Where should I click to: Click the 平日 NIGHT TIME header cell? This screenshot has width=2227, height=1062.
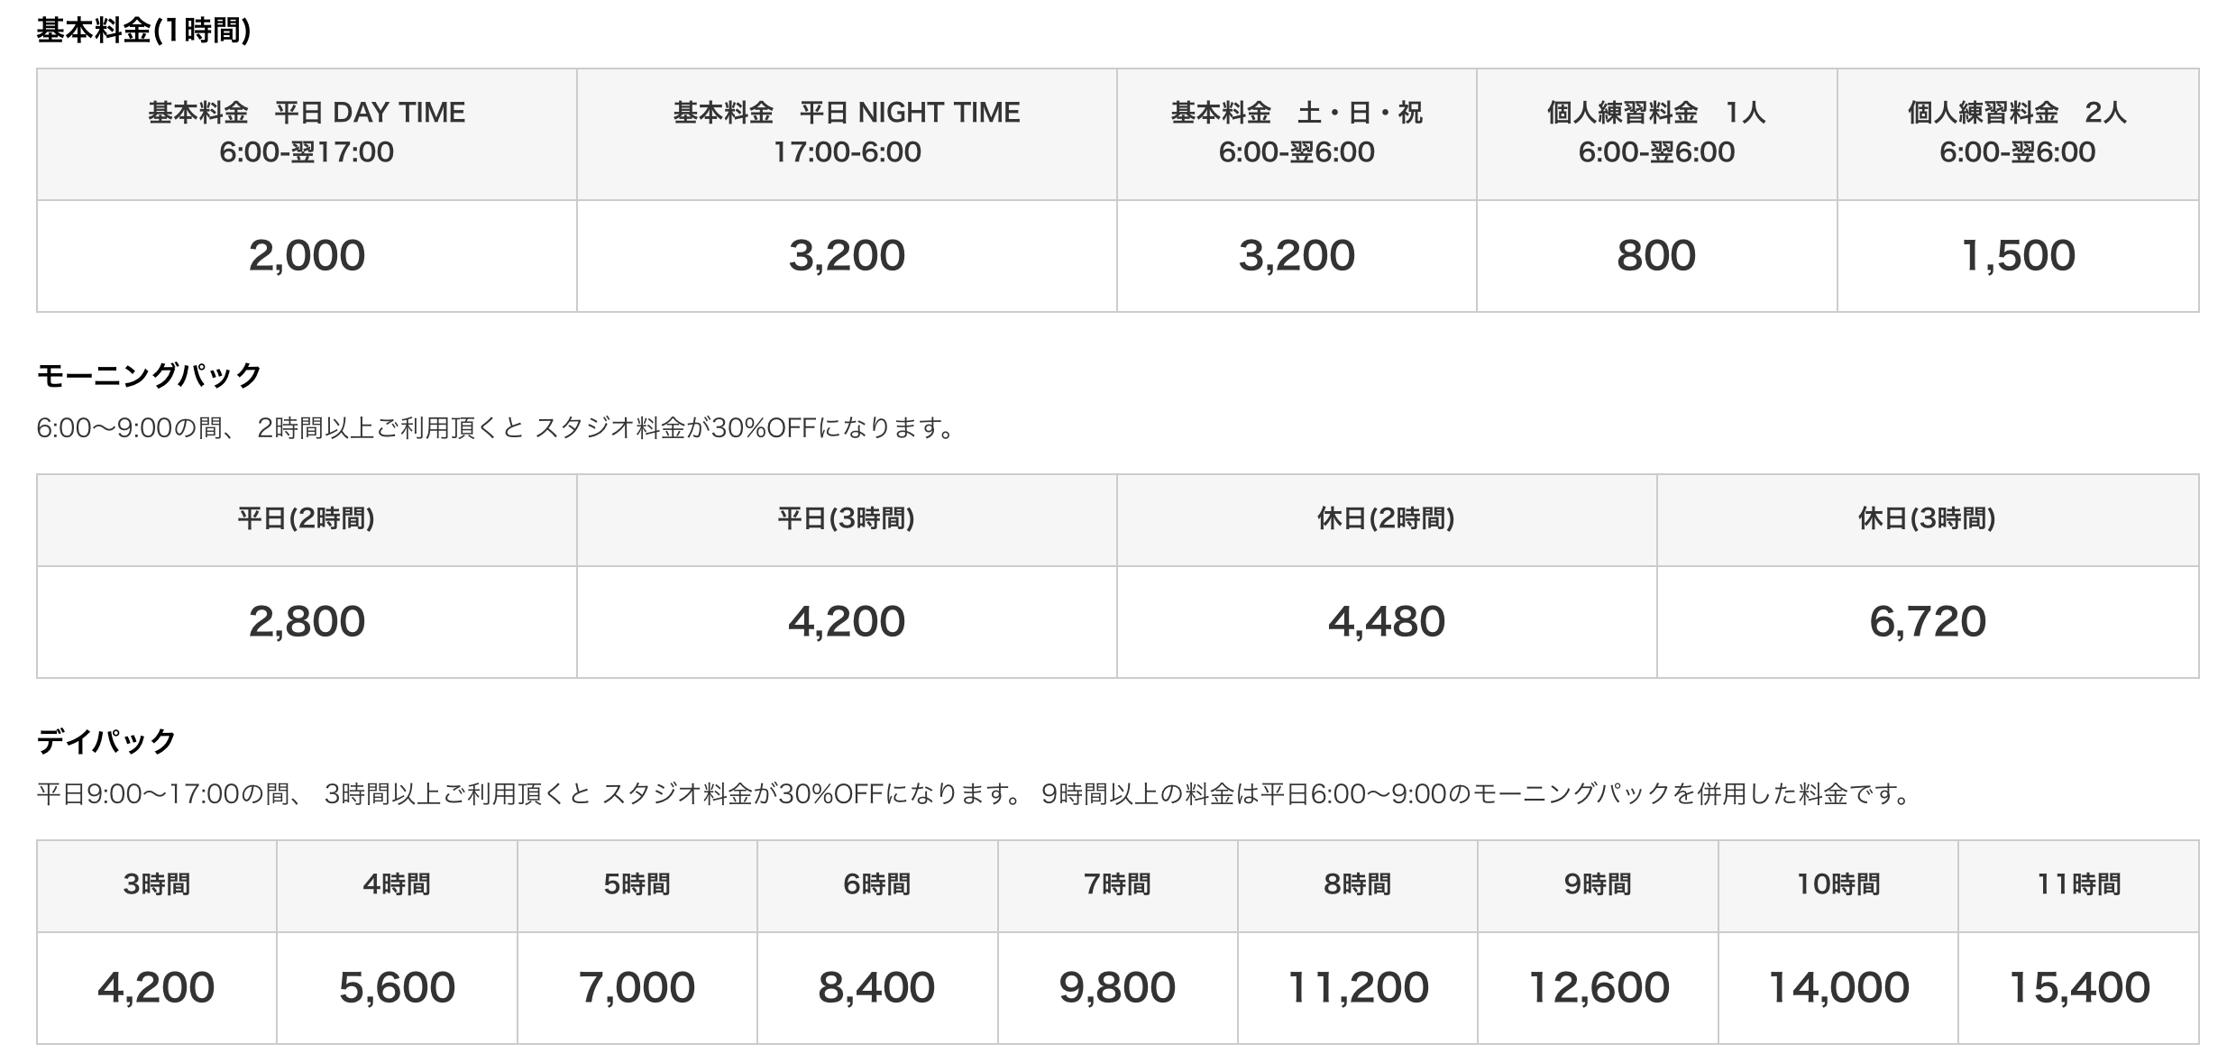coord(847,133)
